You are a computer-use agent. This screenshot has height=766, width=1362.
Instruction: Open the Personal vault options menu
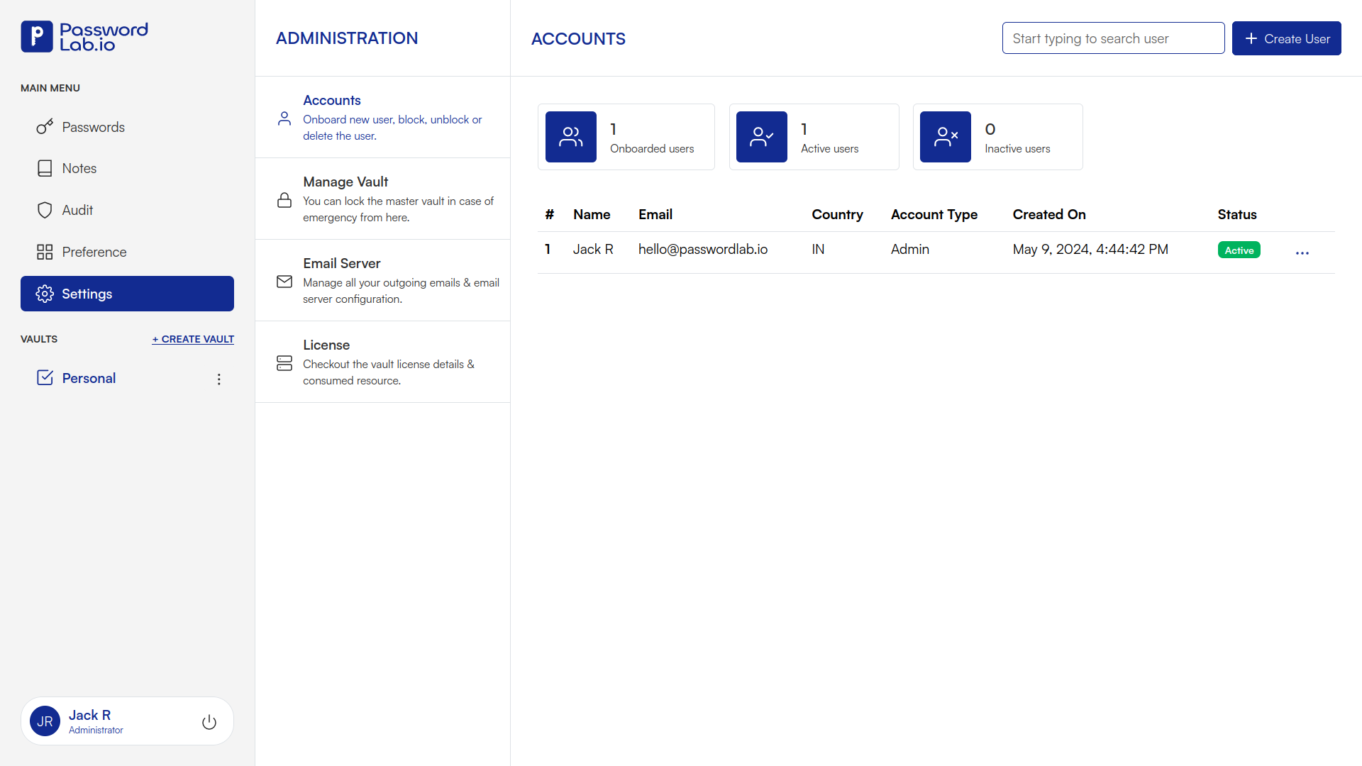219,379
